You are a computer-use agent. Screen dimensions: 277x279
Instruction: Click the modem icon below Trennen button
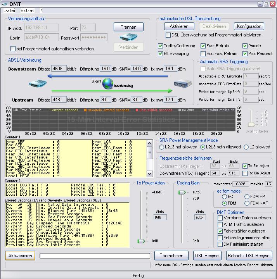point(128,37)
